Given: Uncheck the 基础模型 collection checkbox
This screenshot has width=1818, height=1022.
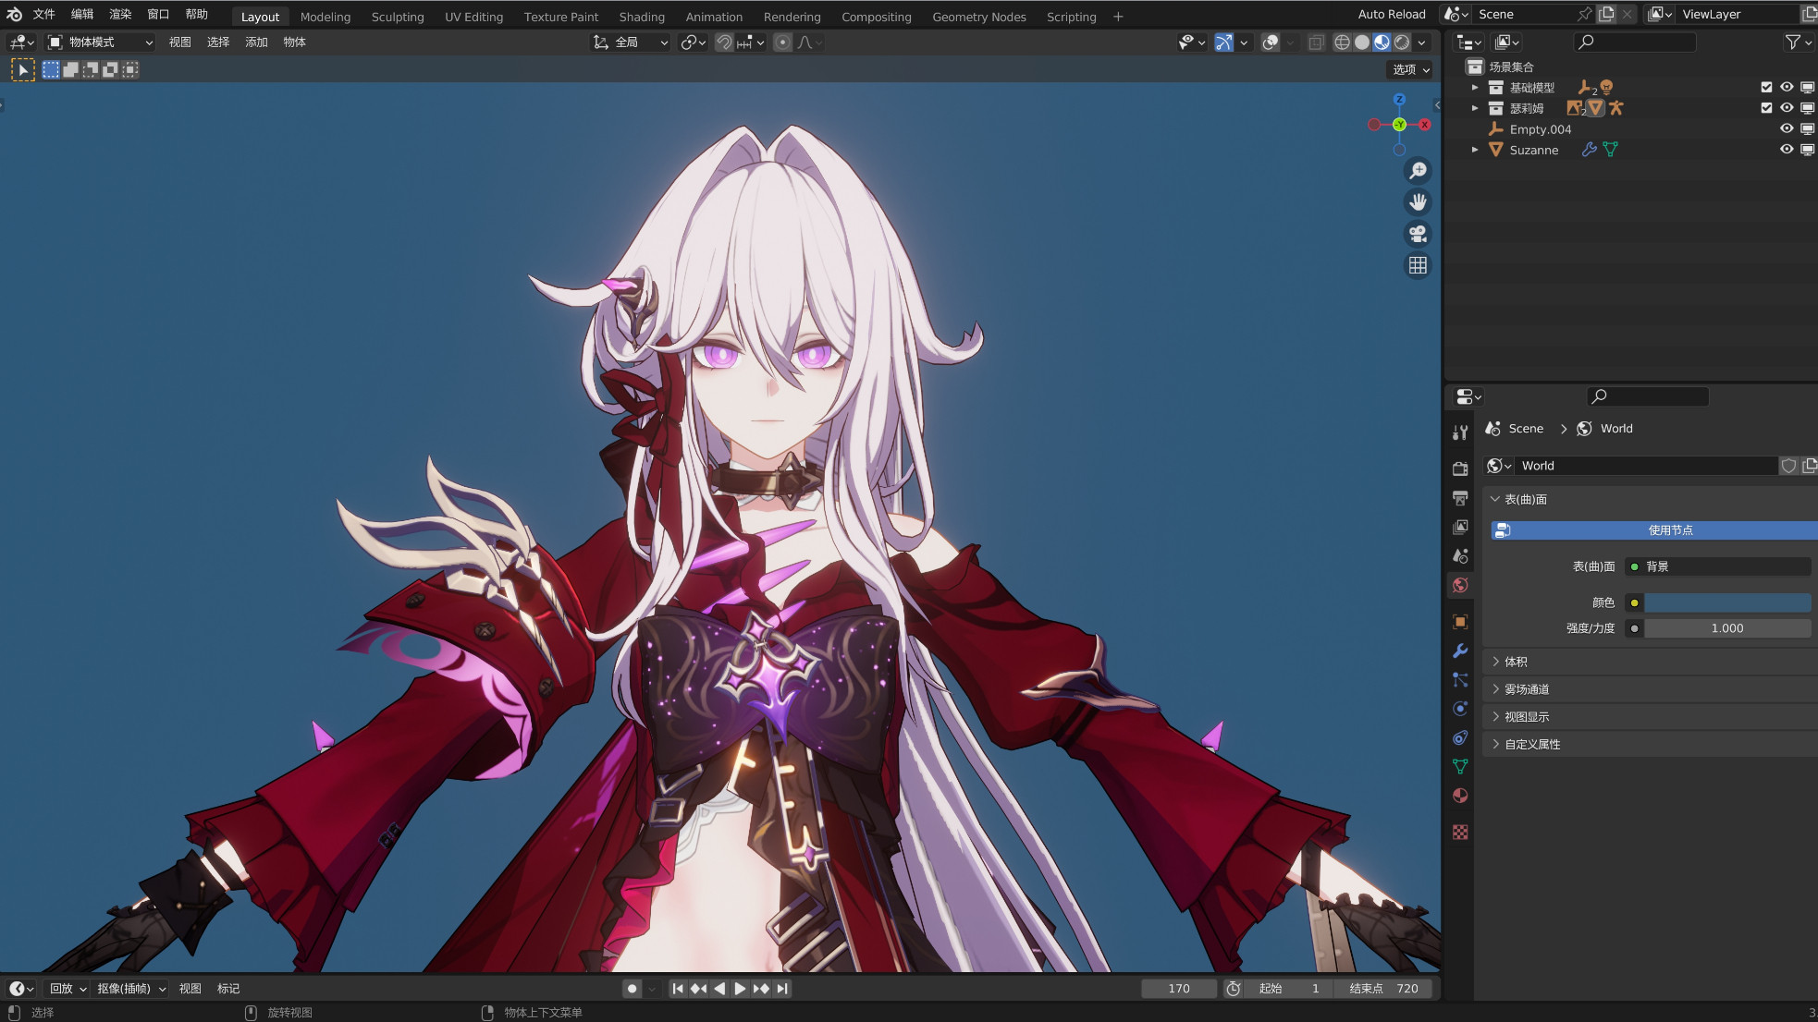Looking at the screenshot, I should pyautogui.click(x=1766, y=87).
